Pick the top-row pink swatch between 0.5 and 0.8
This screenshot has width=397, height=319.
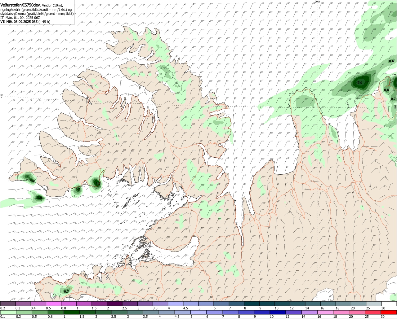(x=53, y=304)
